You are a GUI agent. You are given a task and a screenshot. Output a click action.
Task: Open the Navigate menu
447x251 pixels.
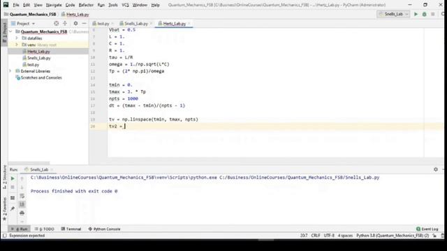[x=54, y=5]
